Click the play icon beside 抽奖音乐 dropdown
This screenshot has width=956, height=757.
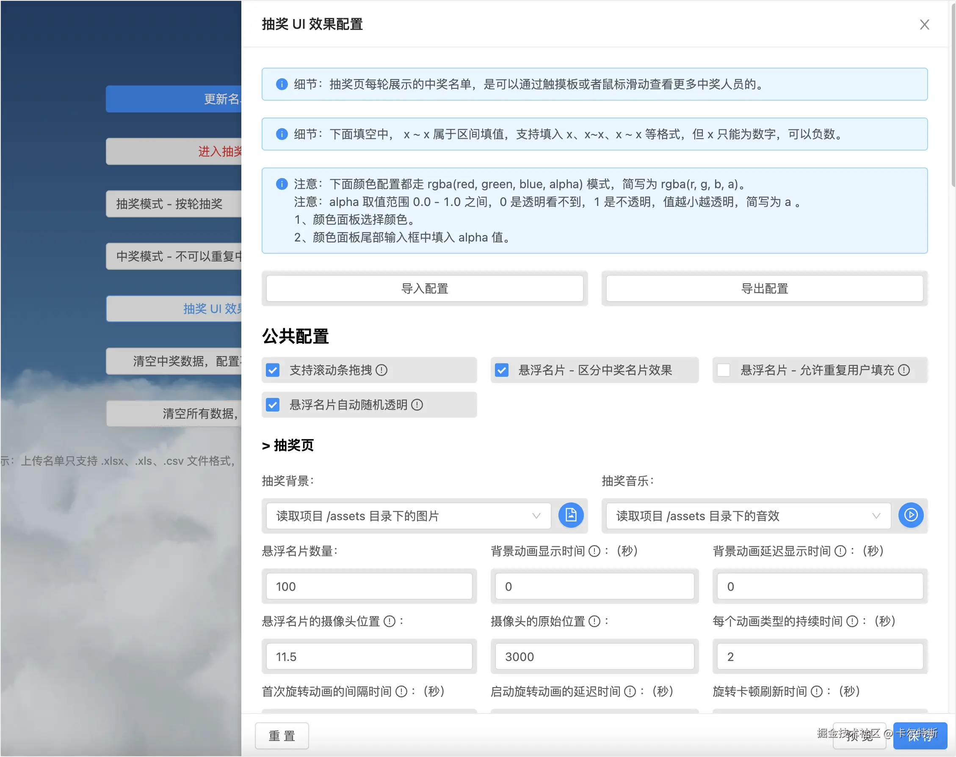[910, 515]
